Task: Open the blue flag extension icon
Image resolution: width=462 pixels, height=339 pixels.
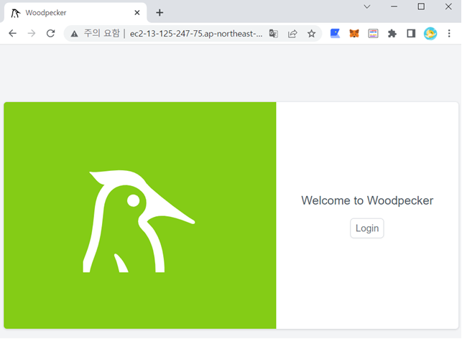Action: click(335, 34)
